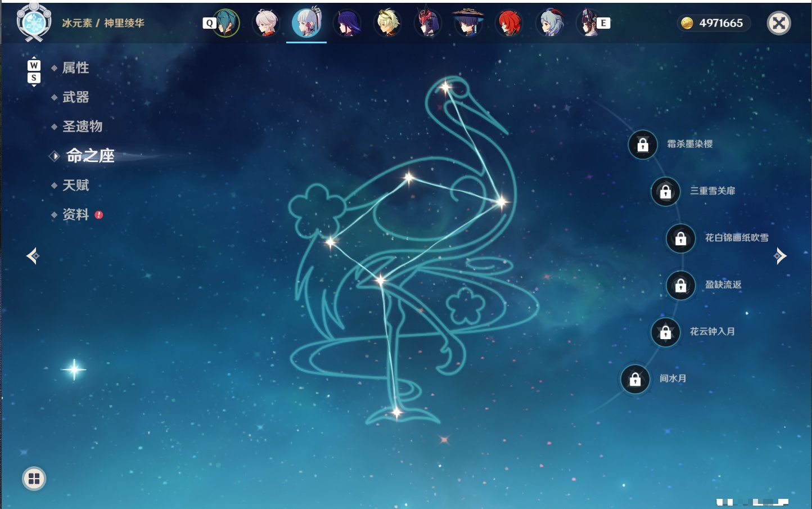Open the locked 盈缺流返 constellation node

[681, 286]
